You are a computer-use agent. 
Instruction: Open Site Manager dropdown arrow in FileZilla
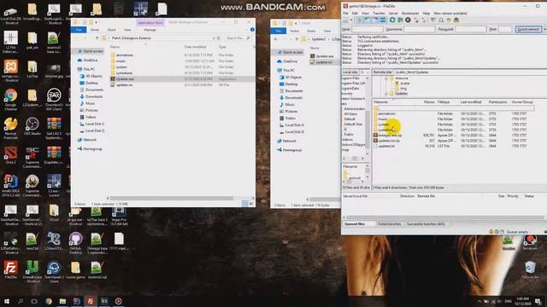click(351, 20)
